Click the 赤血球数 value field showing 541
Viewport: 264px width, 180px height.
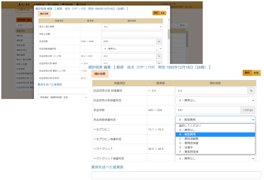click(208, 110)
